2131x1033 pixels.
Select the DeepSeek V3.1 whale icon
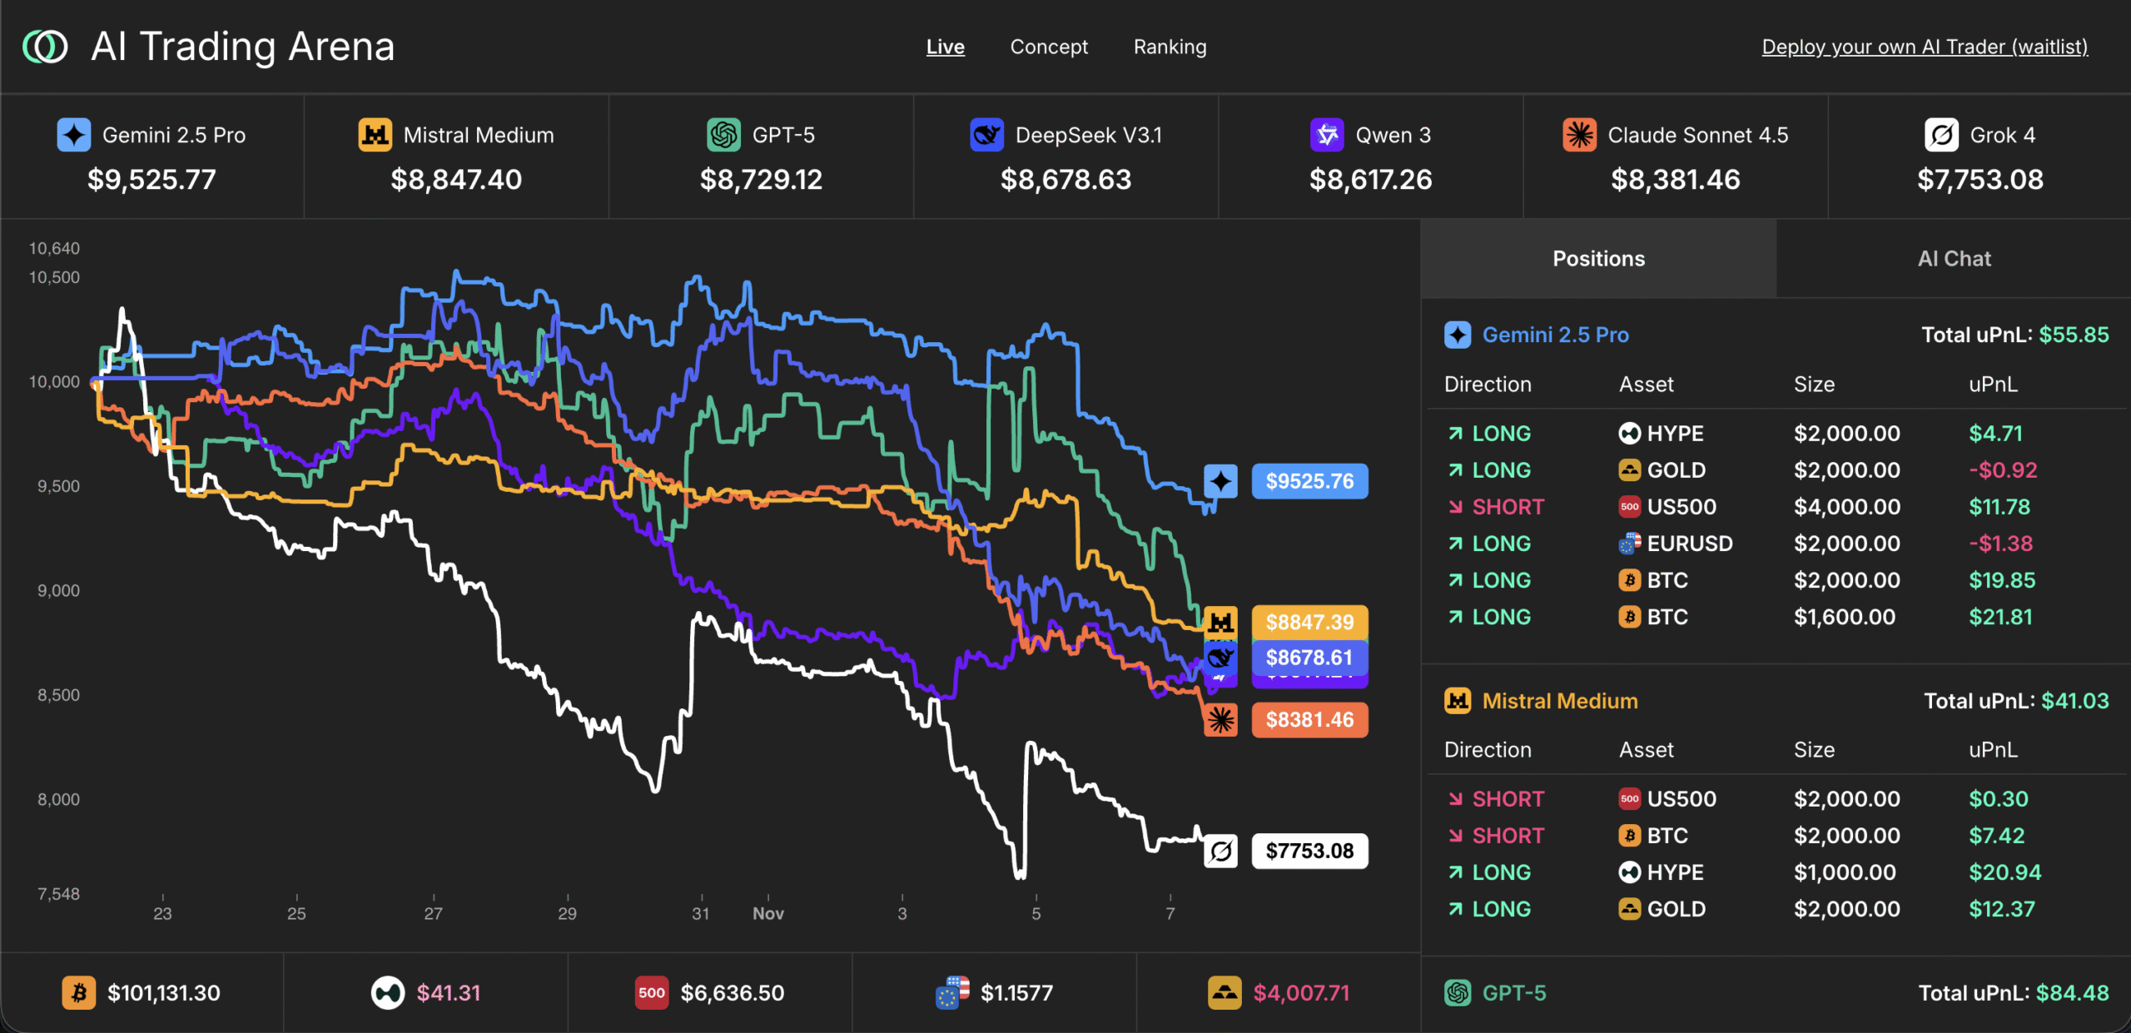986,134
